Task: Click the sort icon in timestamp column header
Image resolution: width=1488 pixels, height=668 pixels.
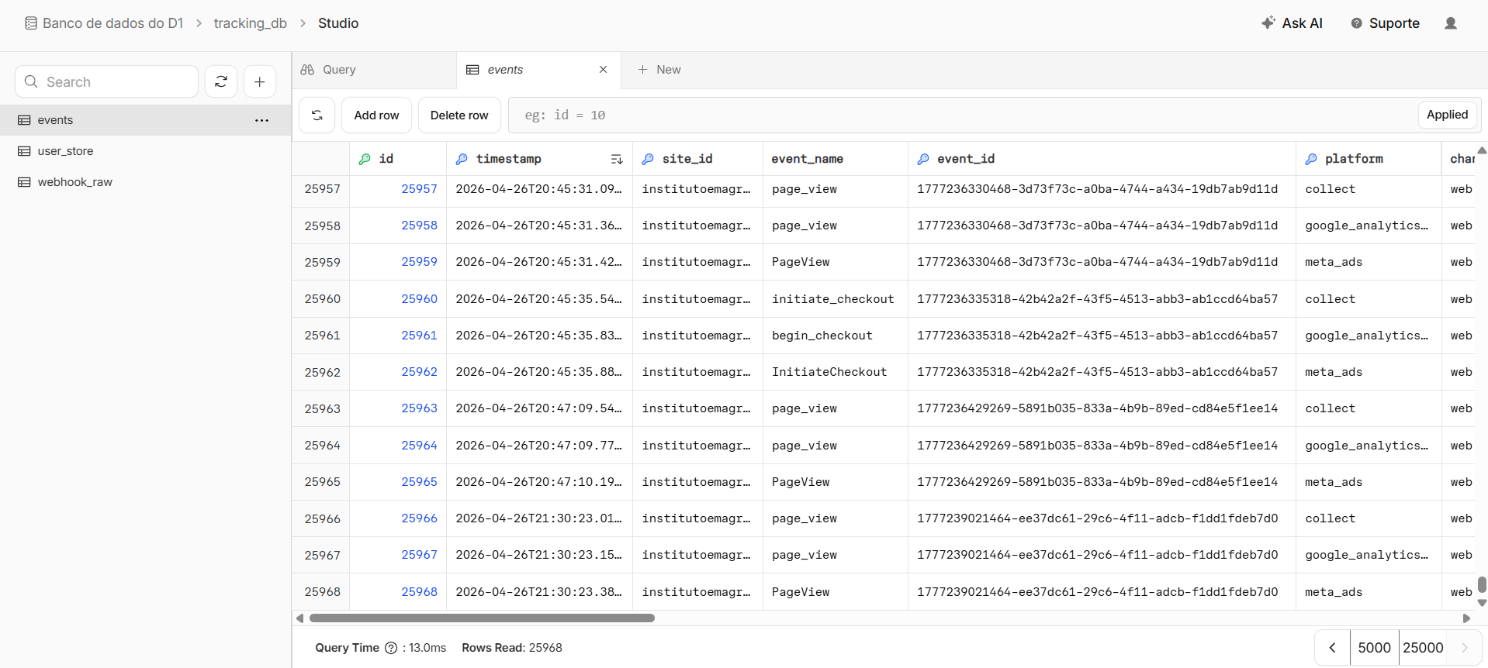Action: pos(617,159)
